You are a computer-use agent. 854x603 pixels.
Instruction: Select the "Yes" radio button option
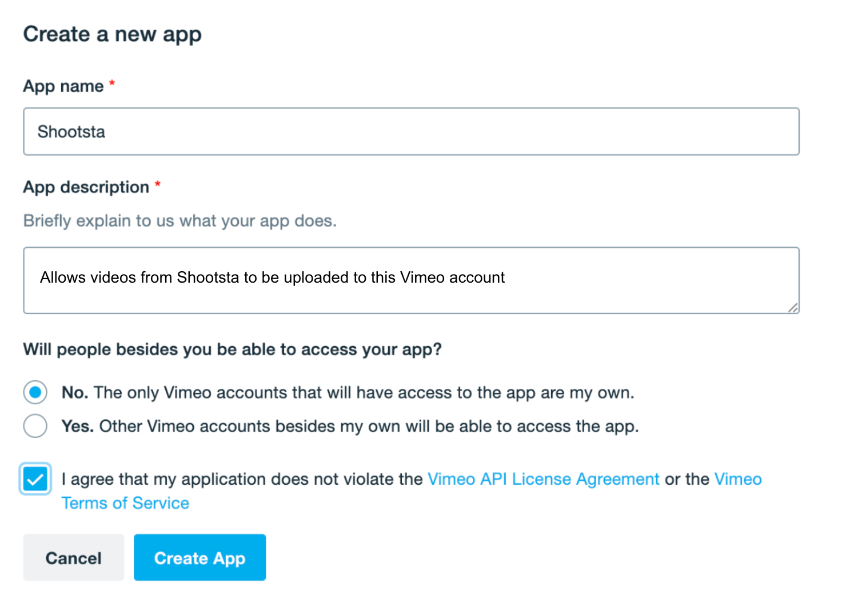pos(35,426)
